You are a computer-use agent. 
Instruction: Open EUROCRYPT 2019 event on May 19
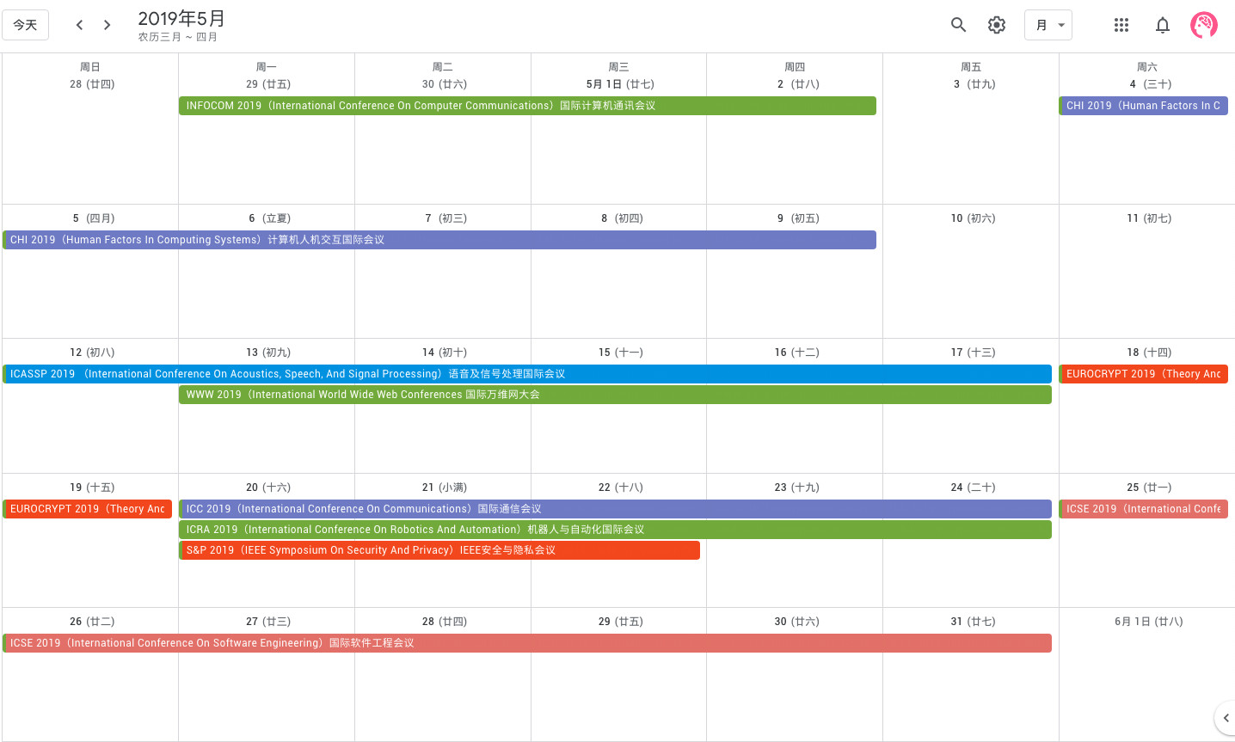pyautogui.click(x=88, y=509)
